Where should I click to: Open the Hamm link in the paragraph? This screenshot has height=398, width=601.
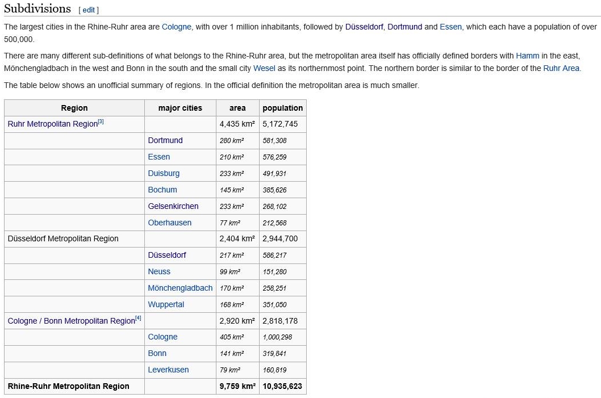coord(527,56)
